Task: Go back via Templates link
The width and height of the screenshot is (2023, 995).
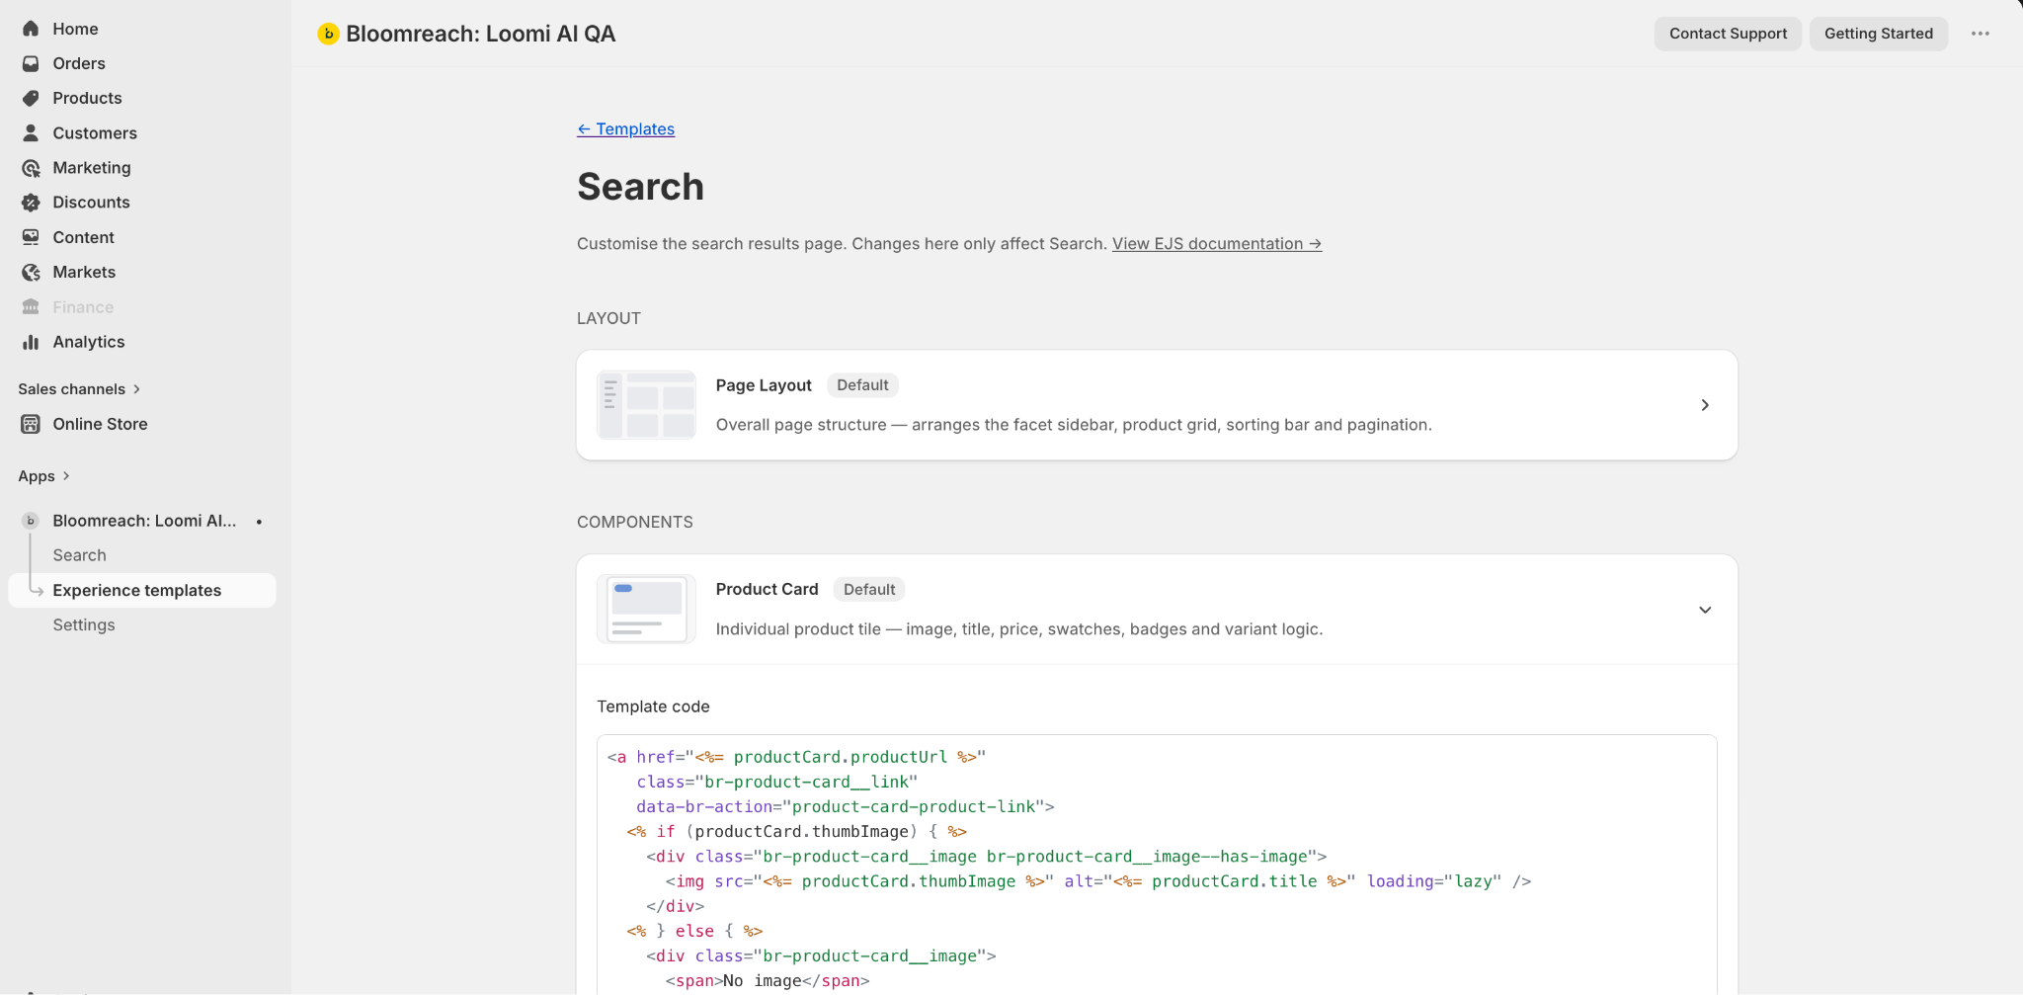Action: click(x=625, y=129)
